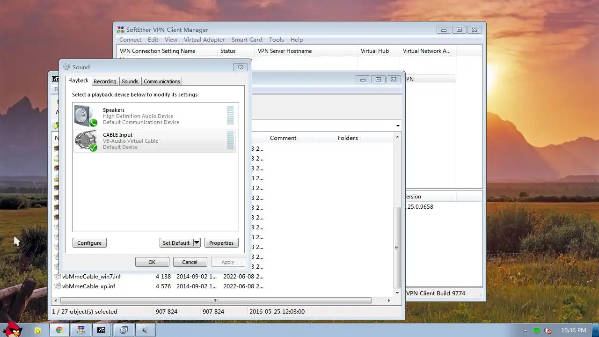Click the Set Default button
Viewport: 599px width, 337px height.
click(x=176, y=242)
